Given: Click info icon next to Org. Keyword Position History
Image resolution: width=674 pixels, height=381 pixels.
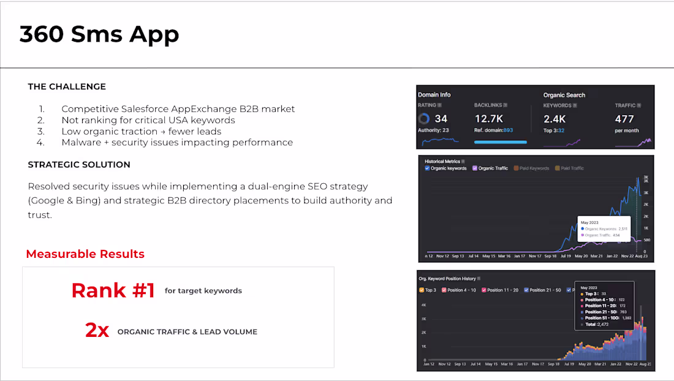Looking at the screenshot, I should 479,279.
